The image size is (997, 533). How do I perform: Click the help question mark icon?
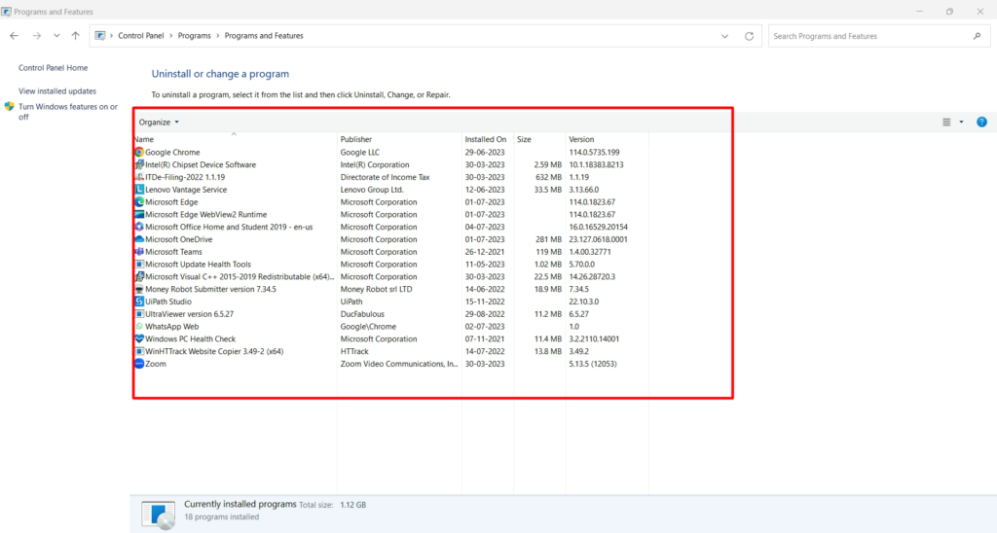pos(981,123)
